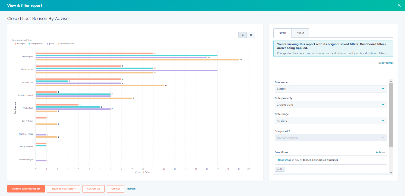
Task: Click Jon Pittham unresponsive bar value 2
Action: pos(46,124)
